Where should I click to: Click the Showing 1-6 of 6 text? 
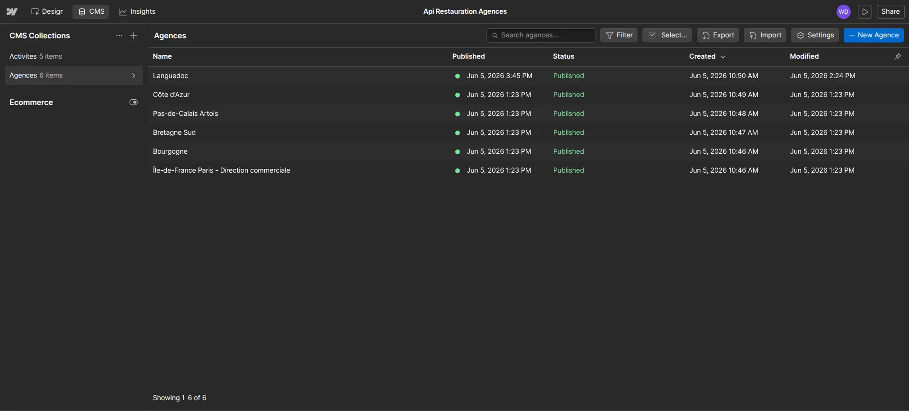tap(180, 398)
